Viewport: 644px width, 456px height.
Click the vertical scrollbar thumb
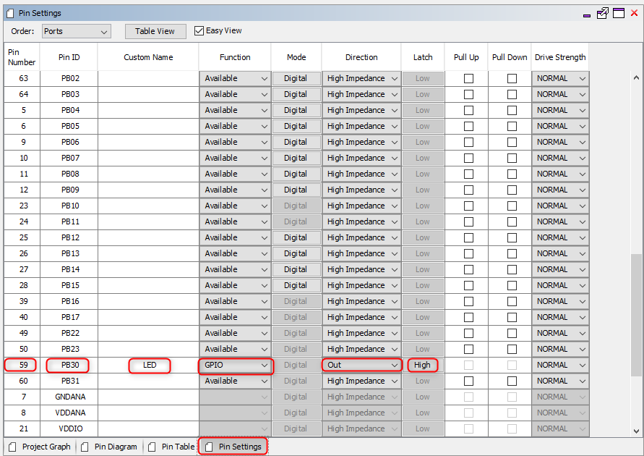pos(636,315)
